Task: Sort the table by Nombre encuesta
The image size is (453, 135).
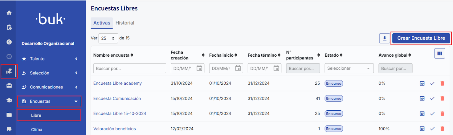Action: (x=113, y=55)
